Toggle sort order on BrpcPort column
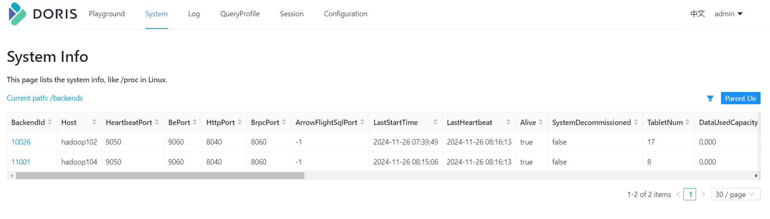 tap(284, 122)
